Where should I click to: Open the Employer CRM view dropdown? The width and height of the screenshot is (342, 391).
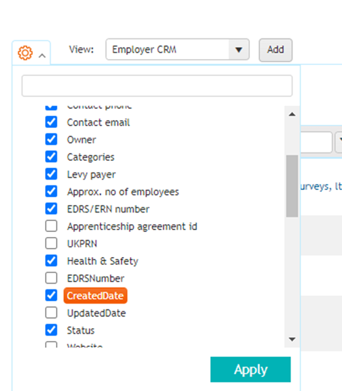point(177,49)
